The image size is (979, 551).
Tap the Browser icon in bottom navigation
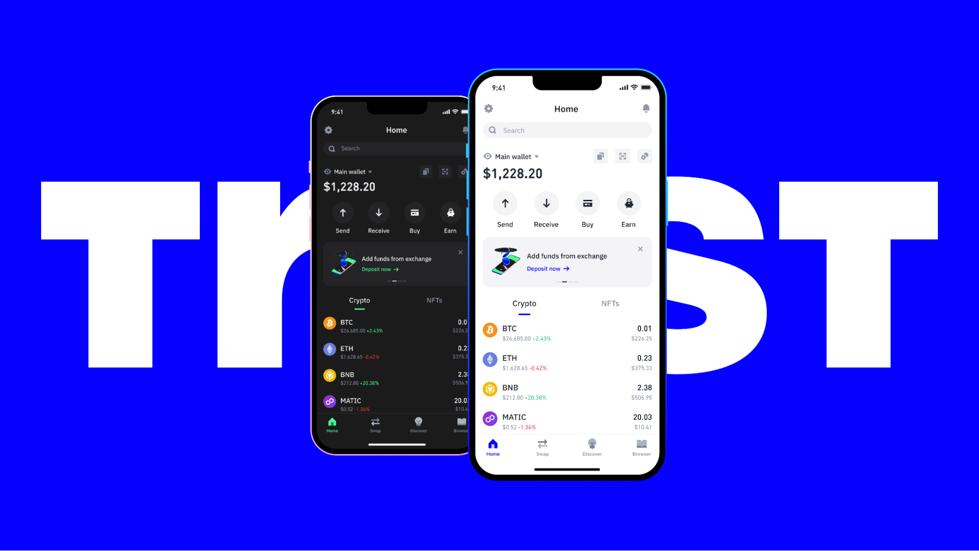tap(641, 446)
